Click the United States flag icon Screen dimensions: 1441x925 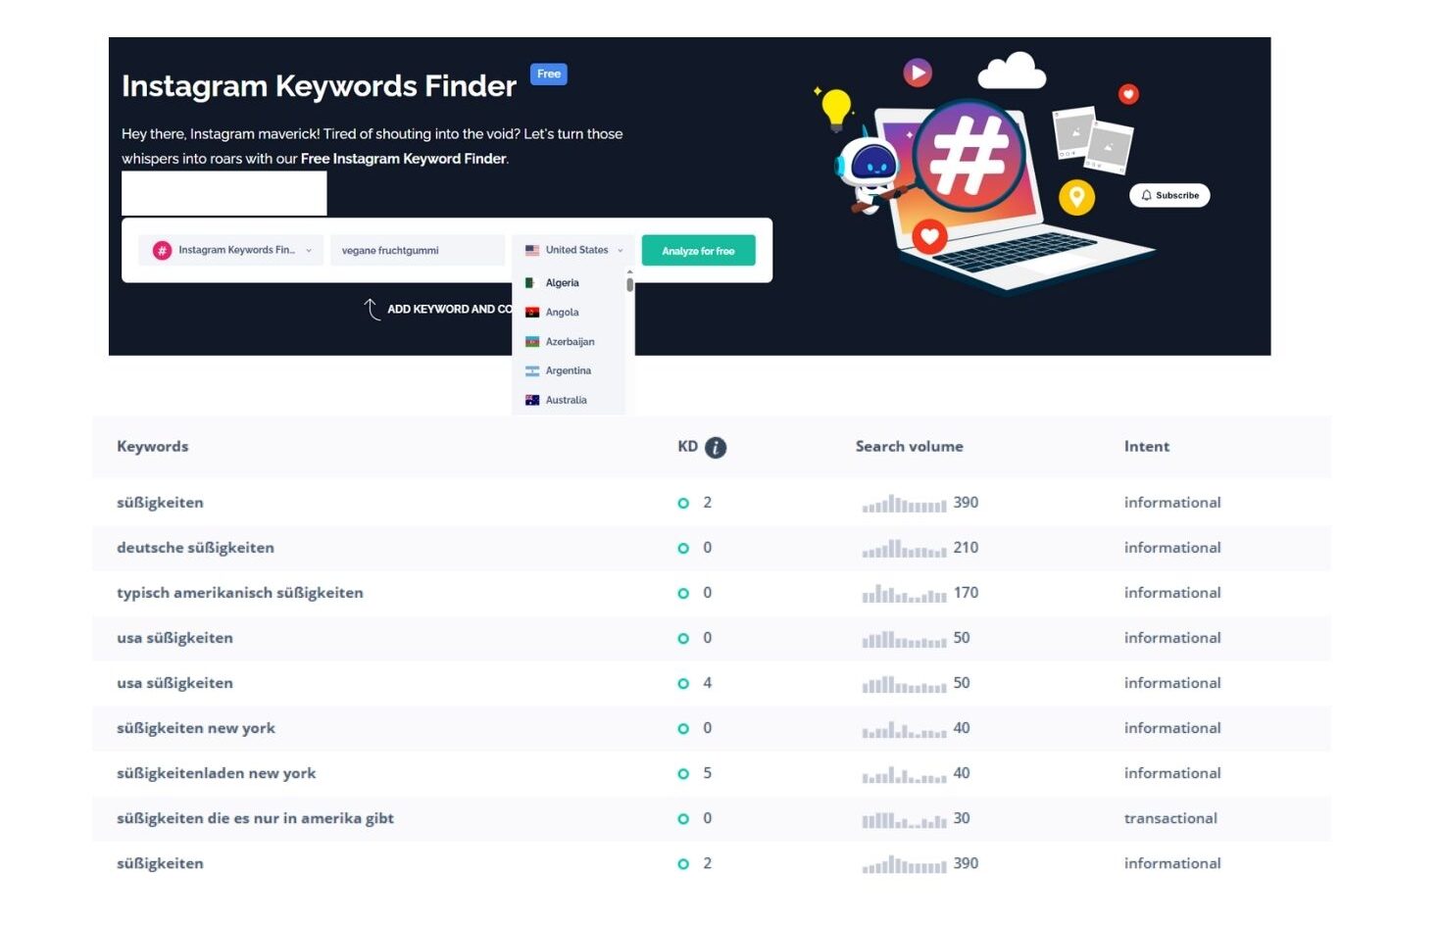[x=532, y=251]
